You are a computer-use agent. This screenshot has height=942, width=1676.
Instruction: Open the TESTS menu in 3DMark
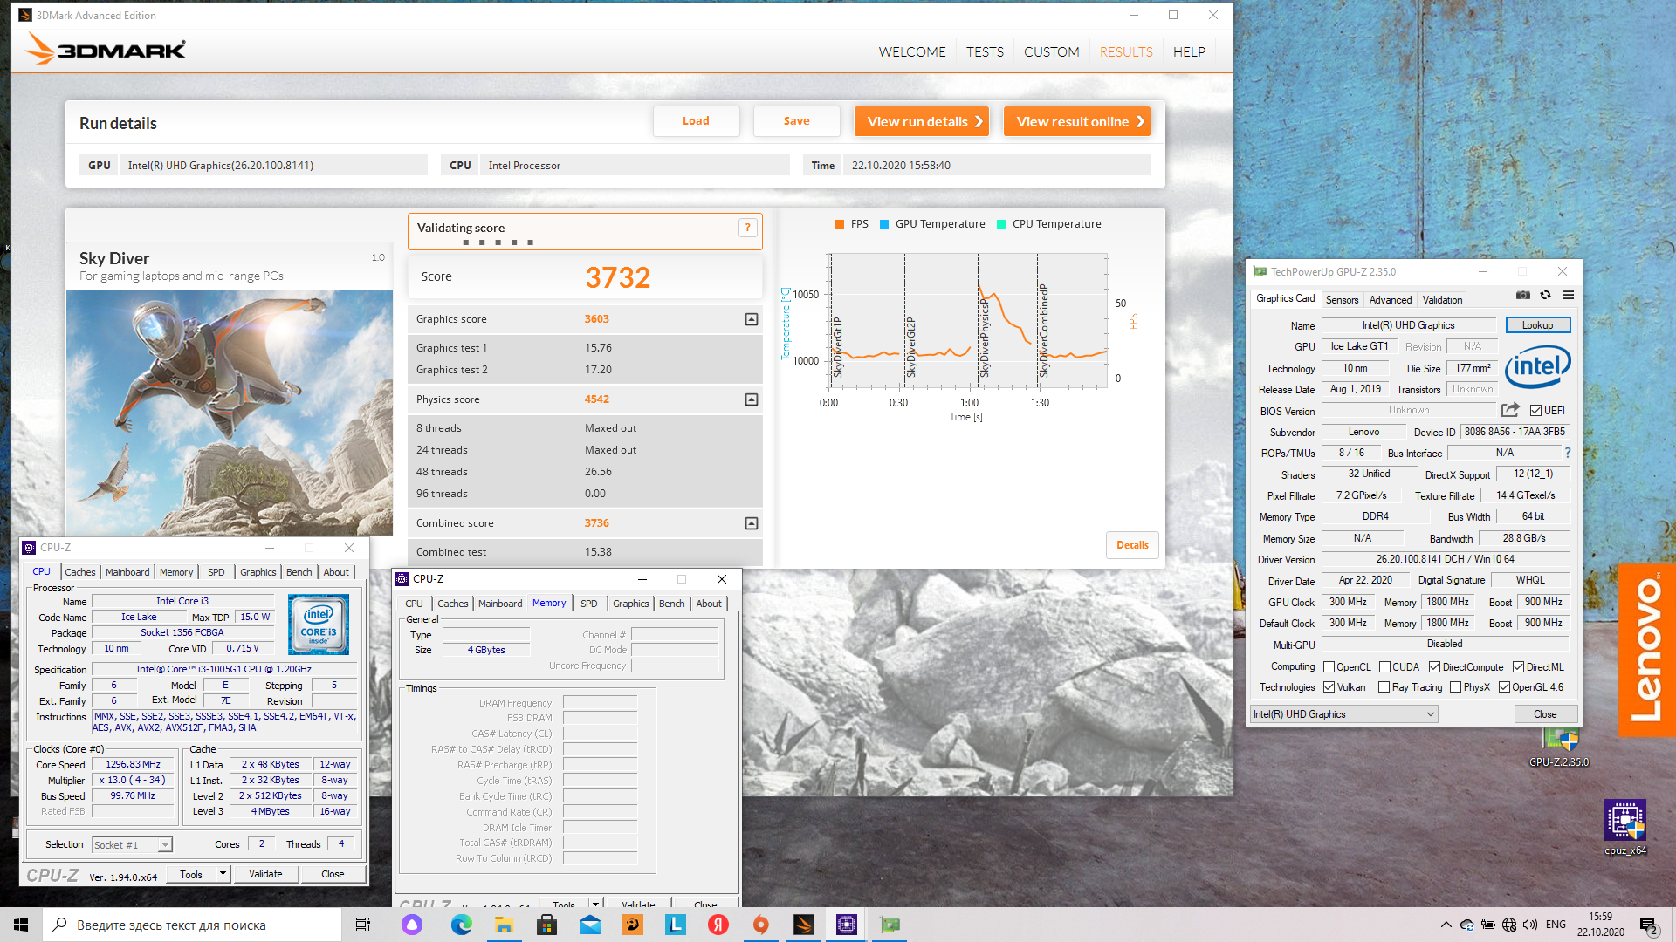985,52
